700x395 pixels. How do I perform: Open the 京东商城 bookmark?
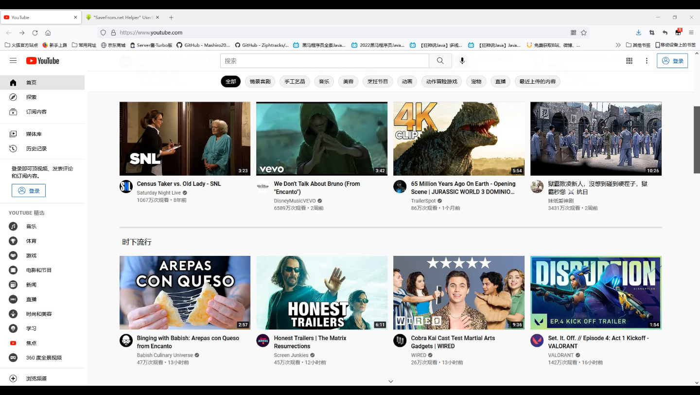[x=113, y=45]
